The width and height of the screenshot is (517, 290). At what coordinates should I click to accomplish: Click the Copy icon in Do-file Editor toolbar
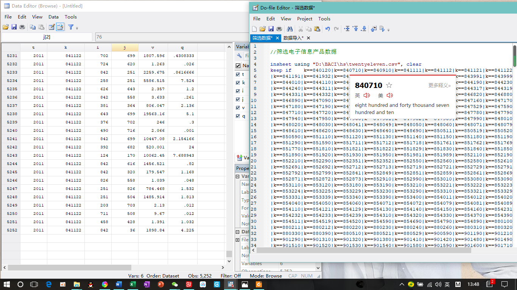click(309, 29)
